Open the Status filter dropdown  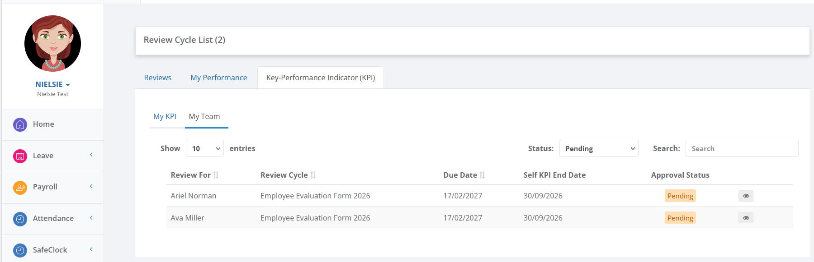coord(599,148)
